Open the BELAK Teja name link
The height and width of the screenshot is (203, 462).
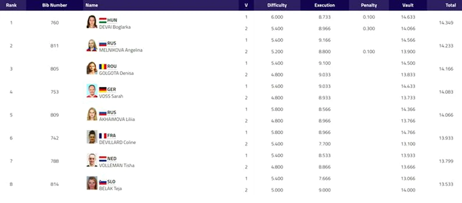(x=110, y=188)
